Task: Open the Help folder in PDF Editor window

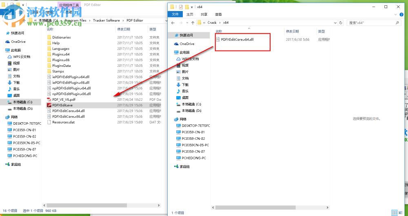Action: point(55,43)
